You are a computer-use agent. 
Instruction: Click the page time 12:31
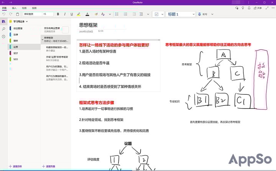click(100, 31)
